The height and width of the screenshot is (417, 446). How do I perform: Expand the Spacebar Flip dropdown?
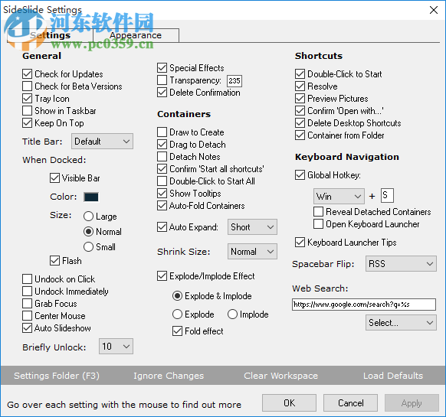pyautogui.click(x=401, y=264)
